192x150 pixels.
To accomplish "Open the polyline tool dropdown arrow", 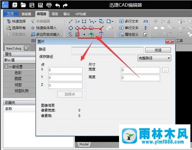I will point(95,22).
